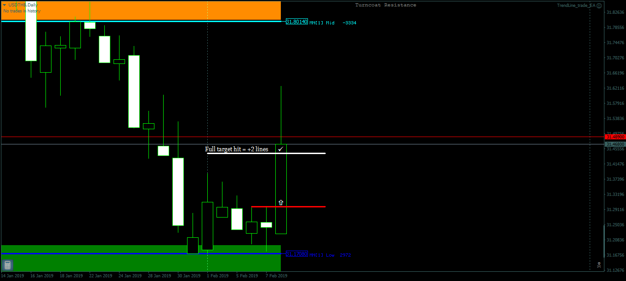The width and height of the screenshot is (626, 281).
Task: Click the red Bid price tag 31.46900
Action: (x=615, y=137)
